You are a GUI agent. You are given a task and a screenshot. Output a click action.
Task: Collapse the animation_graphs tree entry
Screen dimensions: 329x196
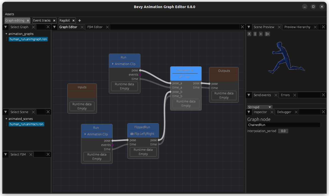pyautogui.click(x=7, y=34)
